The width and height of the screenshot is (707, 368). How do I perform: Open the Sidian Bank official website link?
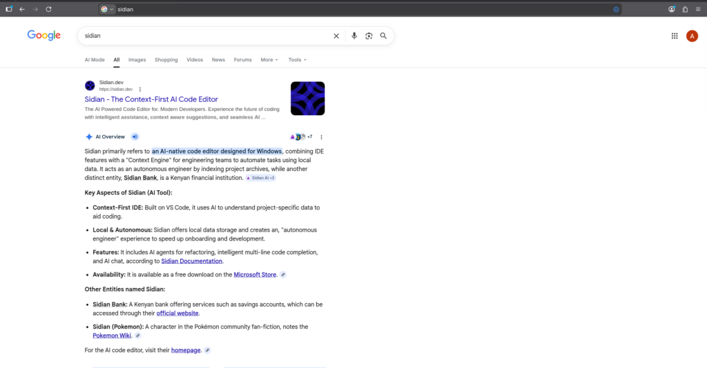tap(177, 313)
